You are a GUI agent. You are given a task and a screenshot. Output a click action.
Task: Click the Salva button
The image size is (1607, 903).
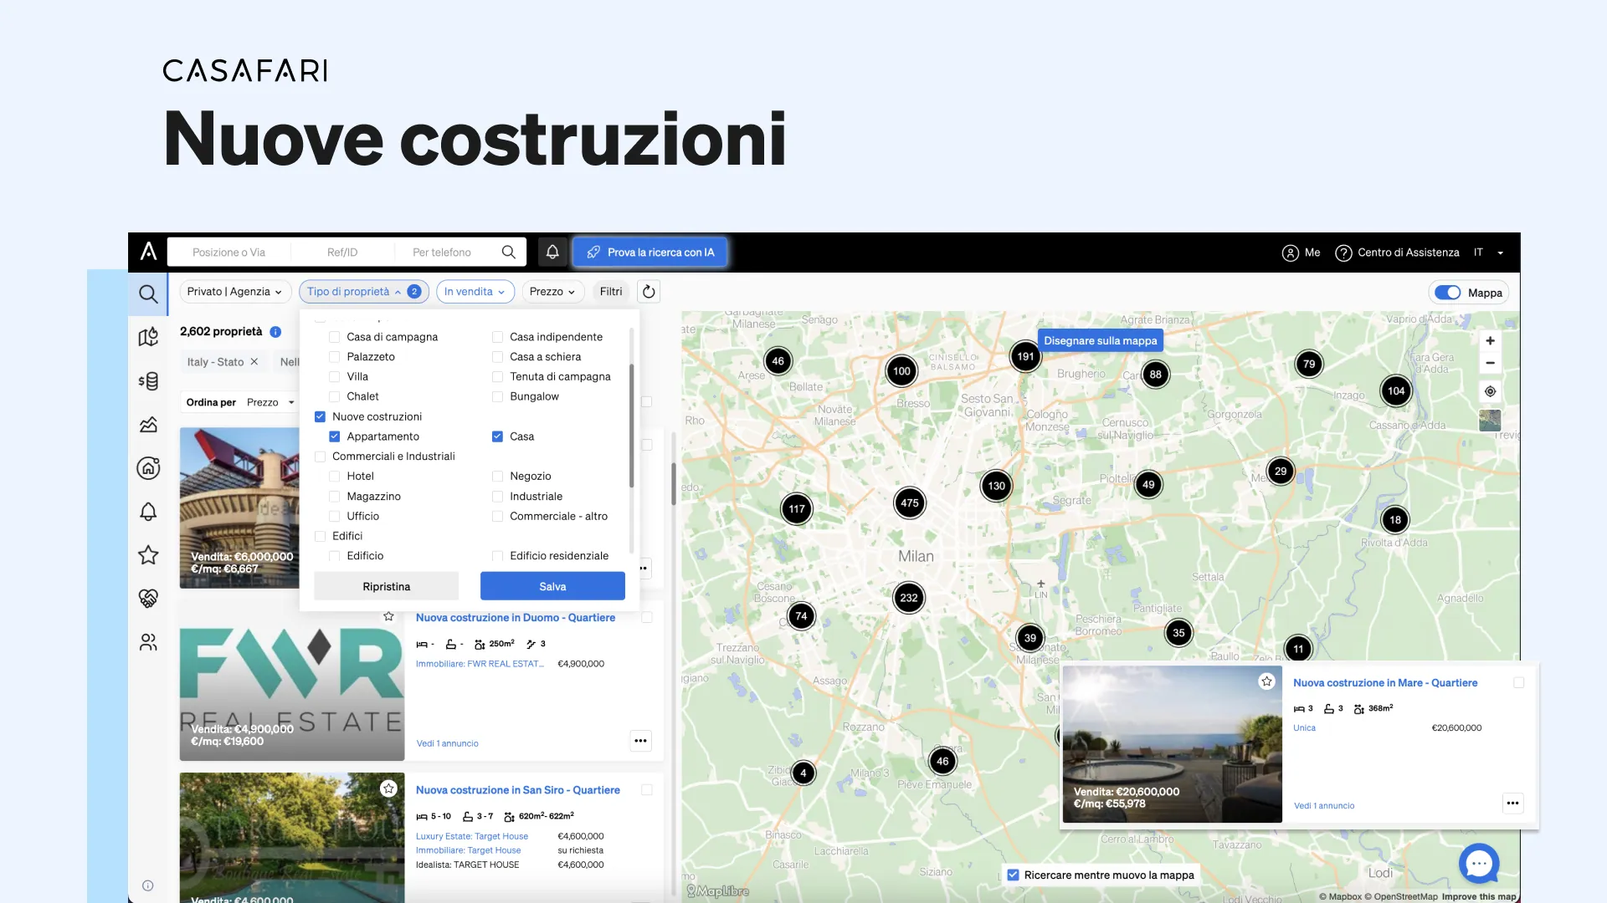click(552, 586)
